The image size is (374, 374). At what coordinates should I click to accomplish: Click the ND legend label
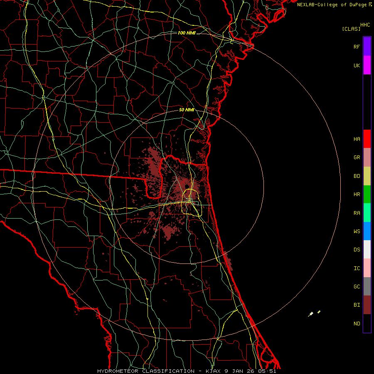pos(357,323)
